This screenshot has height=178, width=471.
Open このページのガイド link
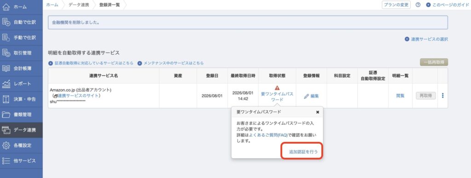pos(448,5)
